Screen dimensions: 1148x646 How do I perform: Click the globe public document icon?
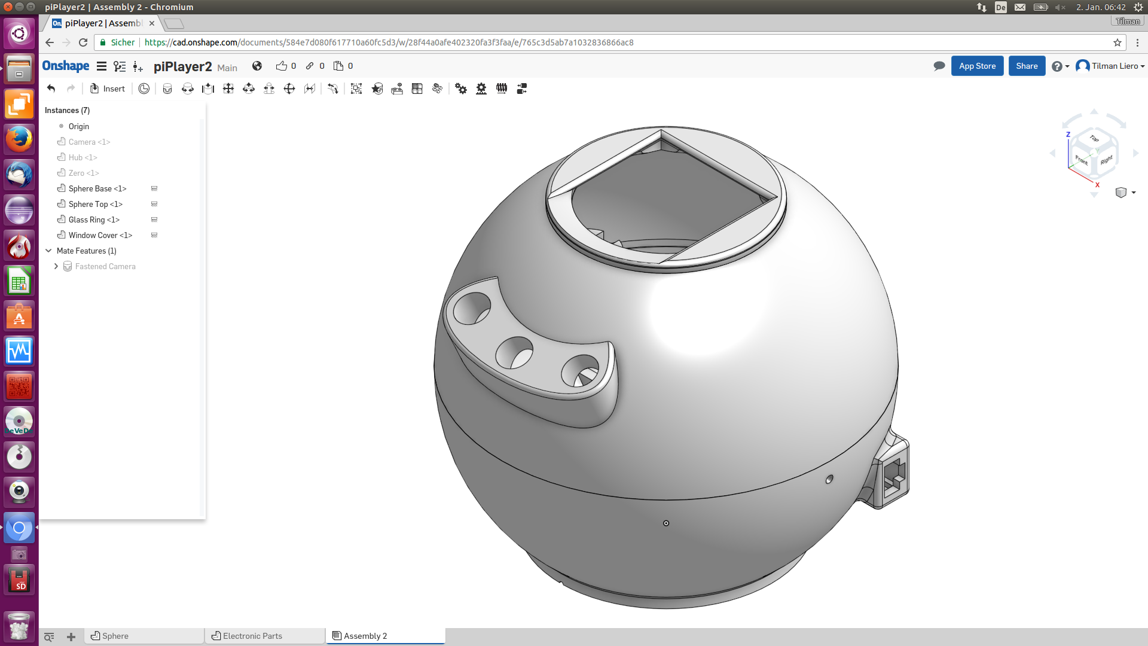coord(257,66)
